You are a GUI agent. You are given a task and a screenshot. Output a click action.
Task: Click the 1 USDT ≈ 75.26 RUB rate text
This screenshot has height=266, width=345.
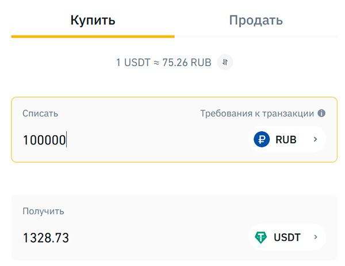164,62
